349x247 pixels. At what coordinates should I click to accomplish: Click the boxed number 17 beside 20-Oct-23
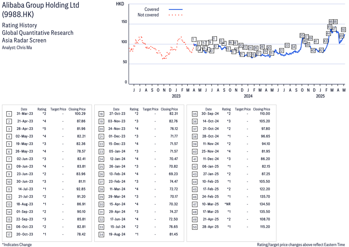(x=9, y=235)
